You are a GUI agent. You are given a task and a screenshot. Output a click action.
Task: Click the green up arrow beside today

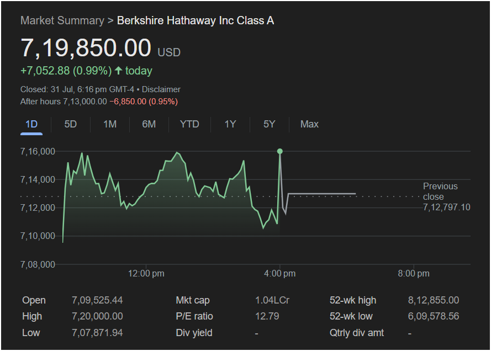(118, 71)
